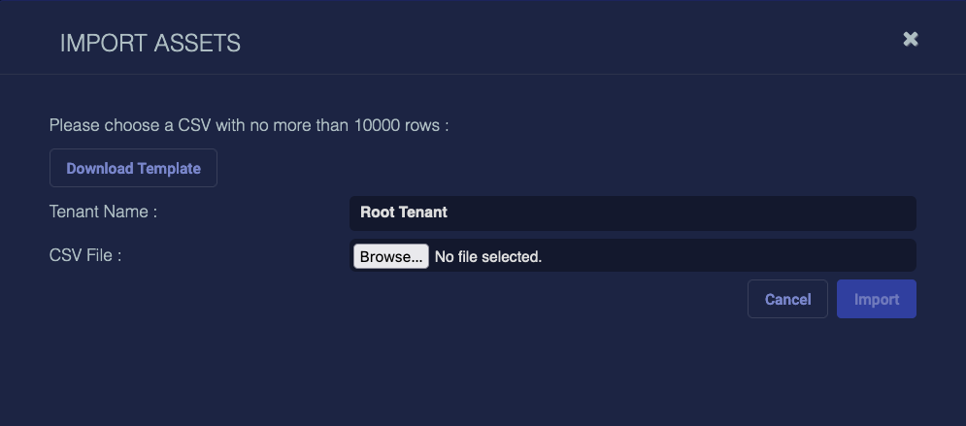Click the 'Tenant Name :' label
Image resolution: width=966 pixels, height=426 pixels.
tap(103, 212)
